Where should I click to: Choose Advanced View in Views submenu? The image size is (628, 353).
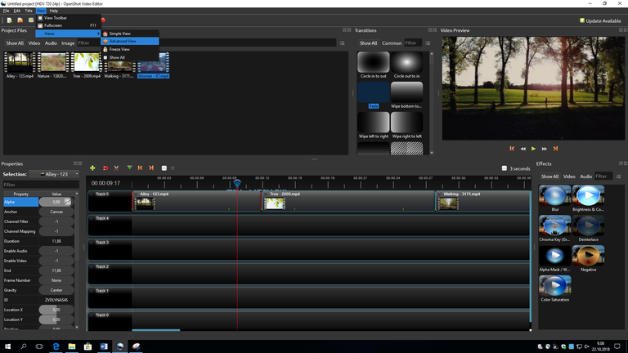(123, 41)
